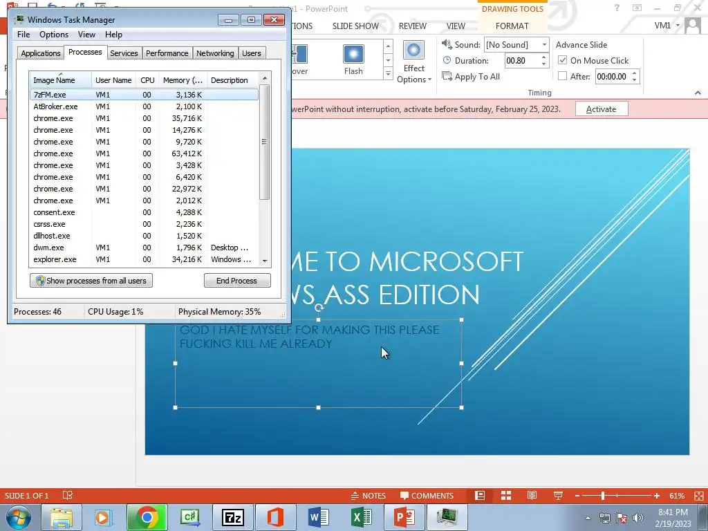Open 7-Zip from the taskbar
The image size is (708, 531).
(233, 517)
